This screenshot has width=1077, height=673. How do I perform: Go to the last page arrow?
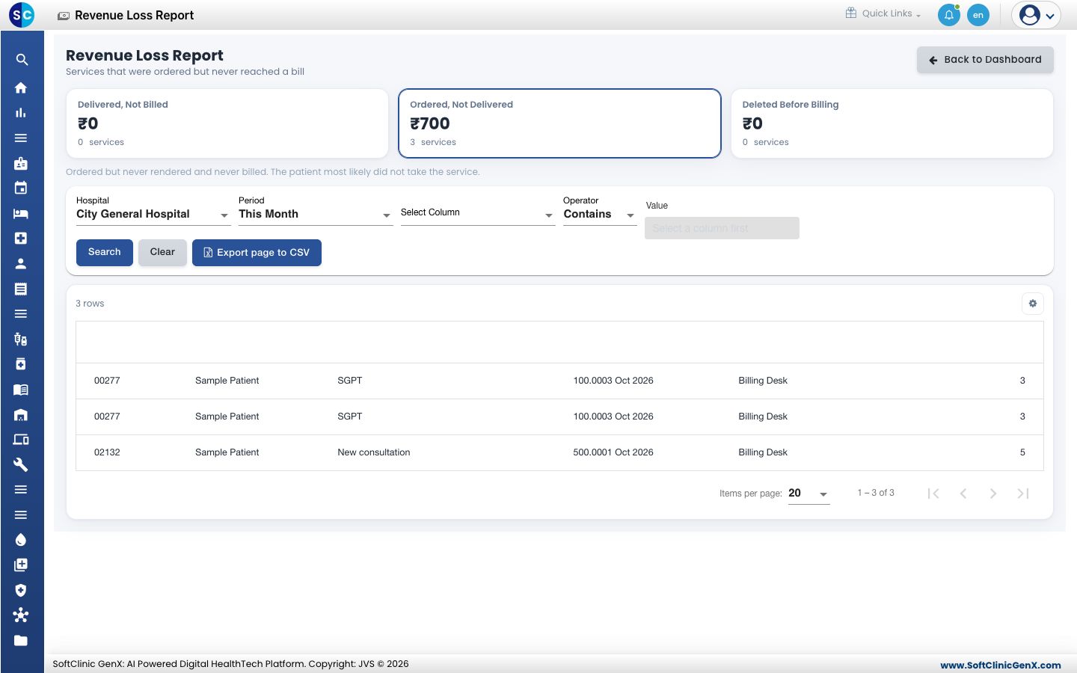1023,494
